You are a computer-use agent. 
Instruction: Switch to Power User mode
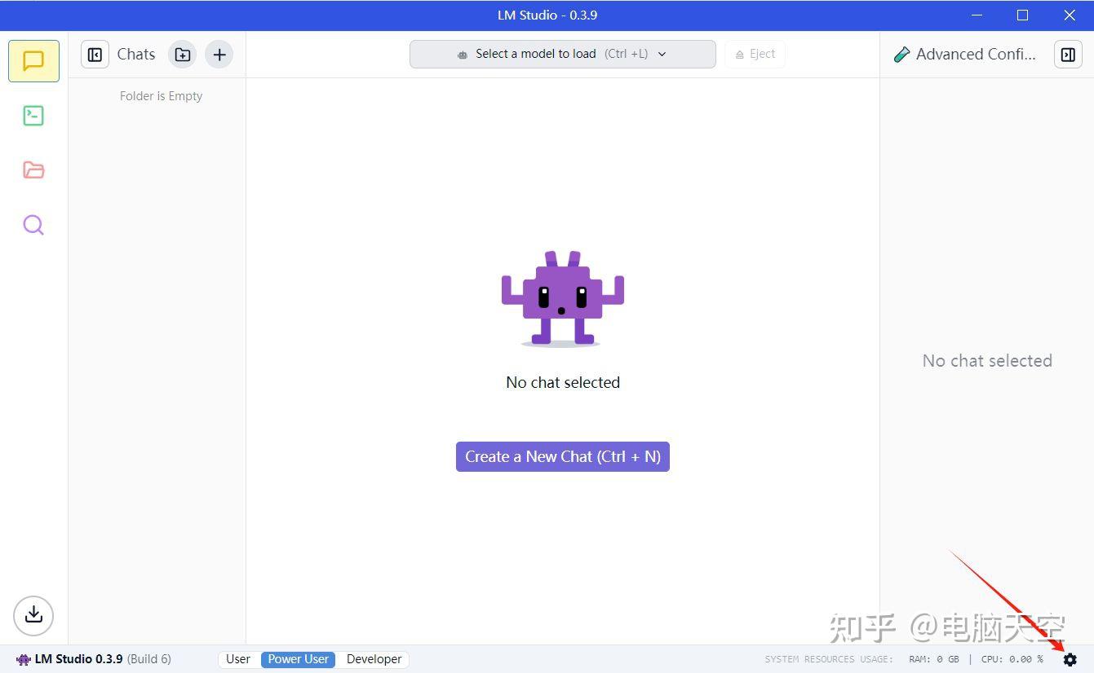299,659
